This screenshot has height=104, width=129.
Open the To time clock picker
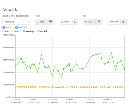[123, 22]
